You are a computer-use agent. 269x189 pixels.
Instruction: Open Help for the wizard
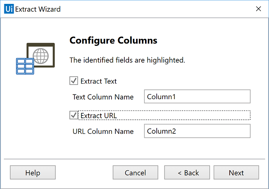[33, 173]
